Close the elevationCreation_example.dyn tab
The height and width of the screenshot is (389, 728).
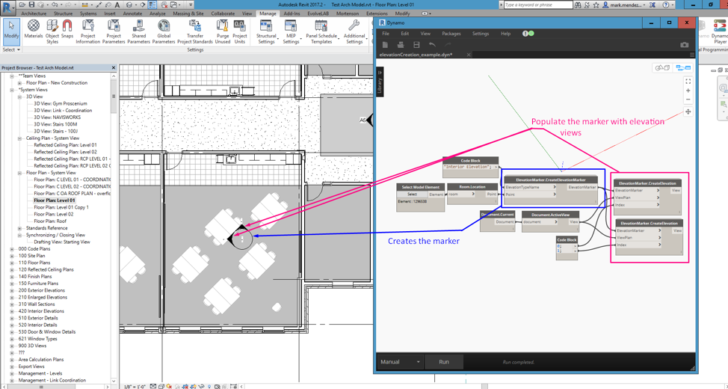tap(469, 55)
